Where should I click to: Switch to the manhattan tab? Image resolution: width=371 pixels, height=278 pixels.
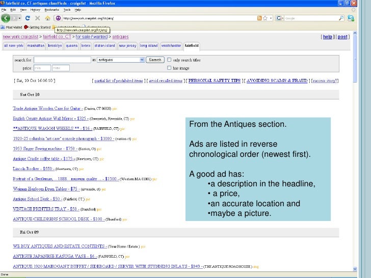[x=36, y=46]
